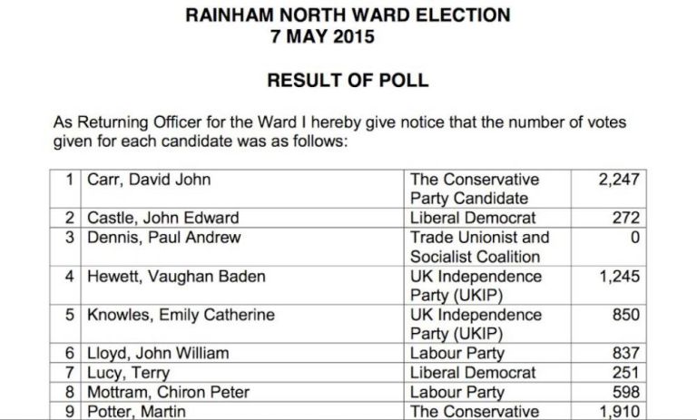This screenshot has width=697, height=420.
Task: Select candidate Lloyd, John William
Action: [158, 353]
